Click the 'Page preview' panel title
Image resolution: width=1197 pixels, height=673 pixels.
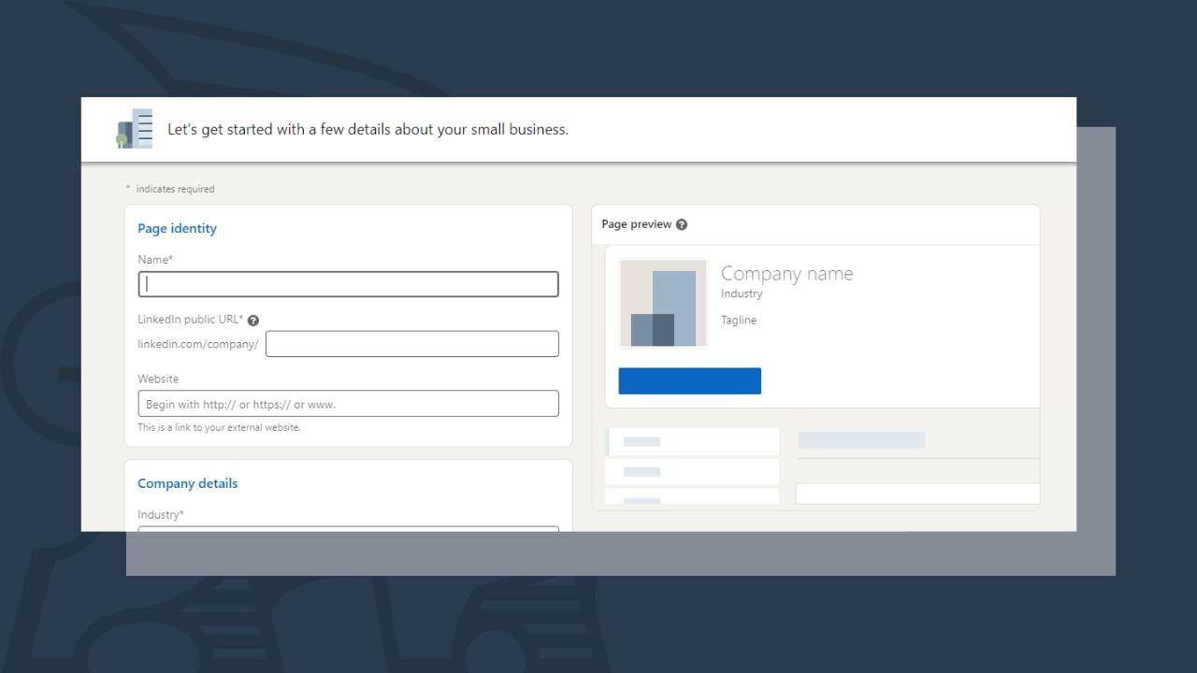click(x=637, y=224)
